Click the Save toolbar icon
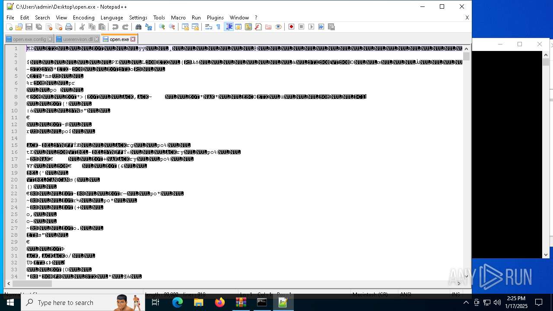The image size is (553, 311). point(29,27)
